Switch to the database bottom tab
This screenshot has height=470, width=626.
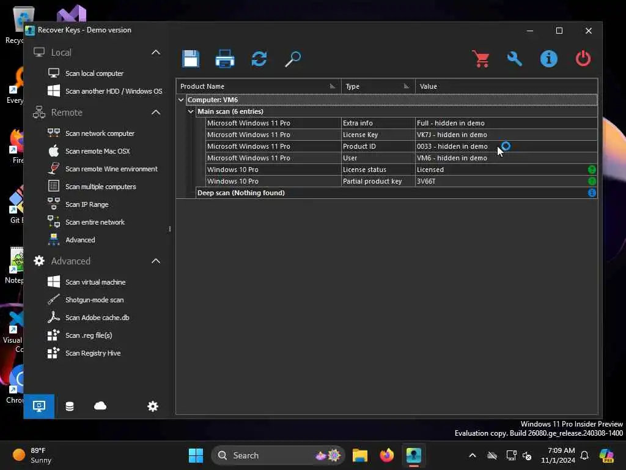(x=70, y=406)
